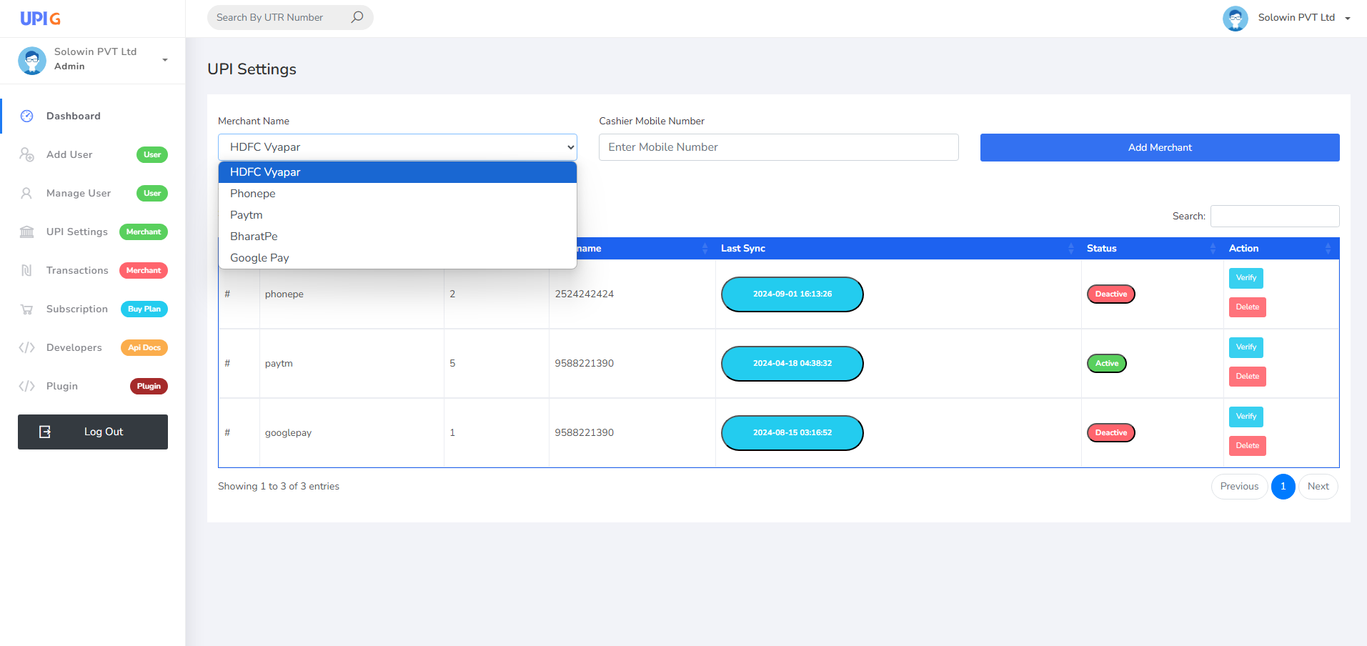The width and height of the screenshot is (1367, 646).
Task: Click the Add User person icon
Action: (x=27, y=154)
